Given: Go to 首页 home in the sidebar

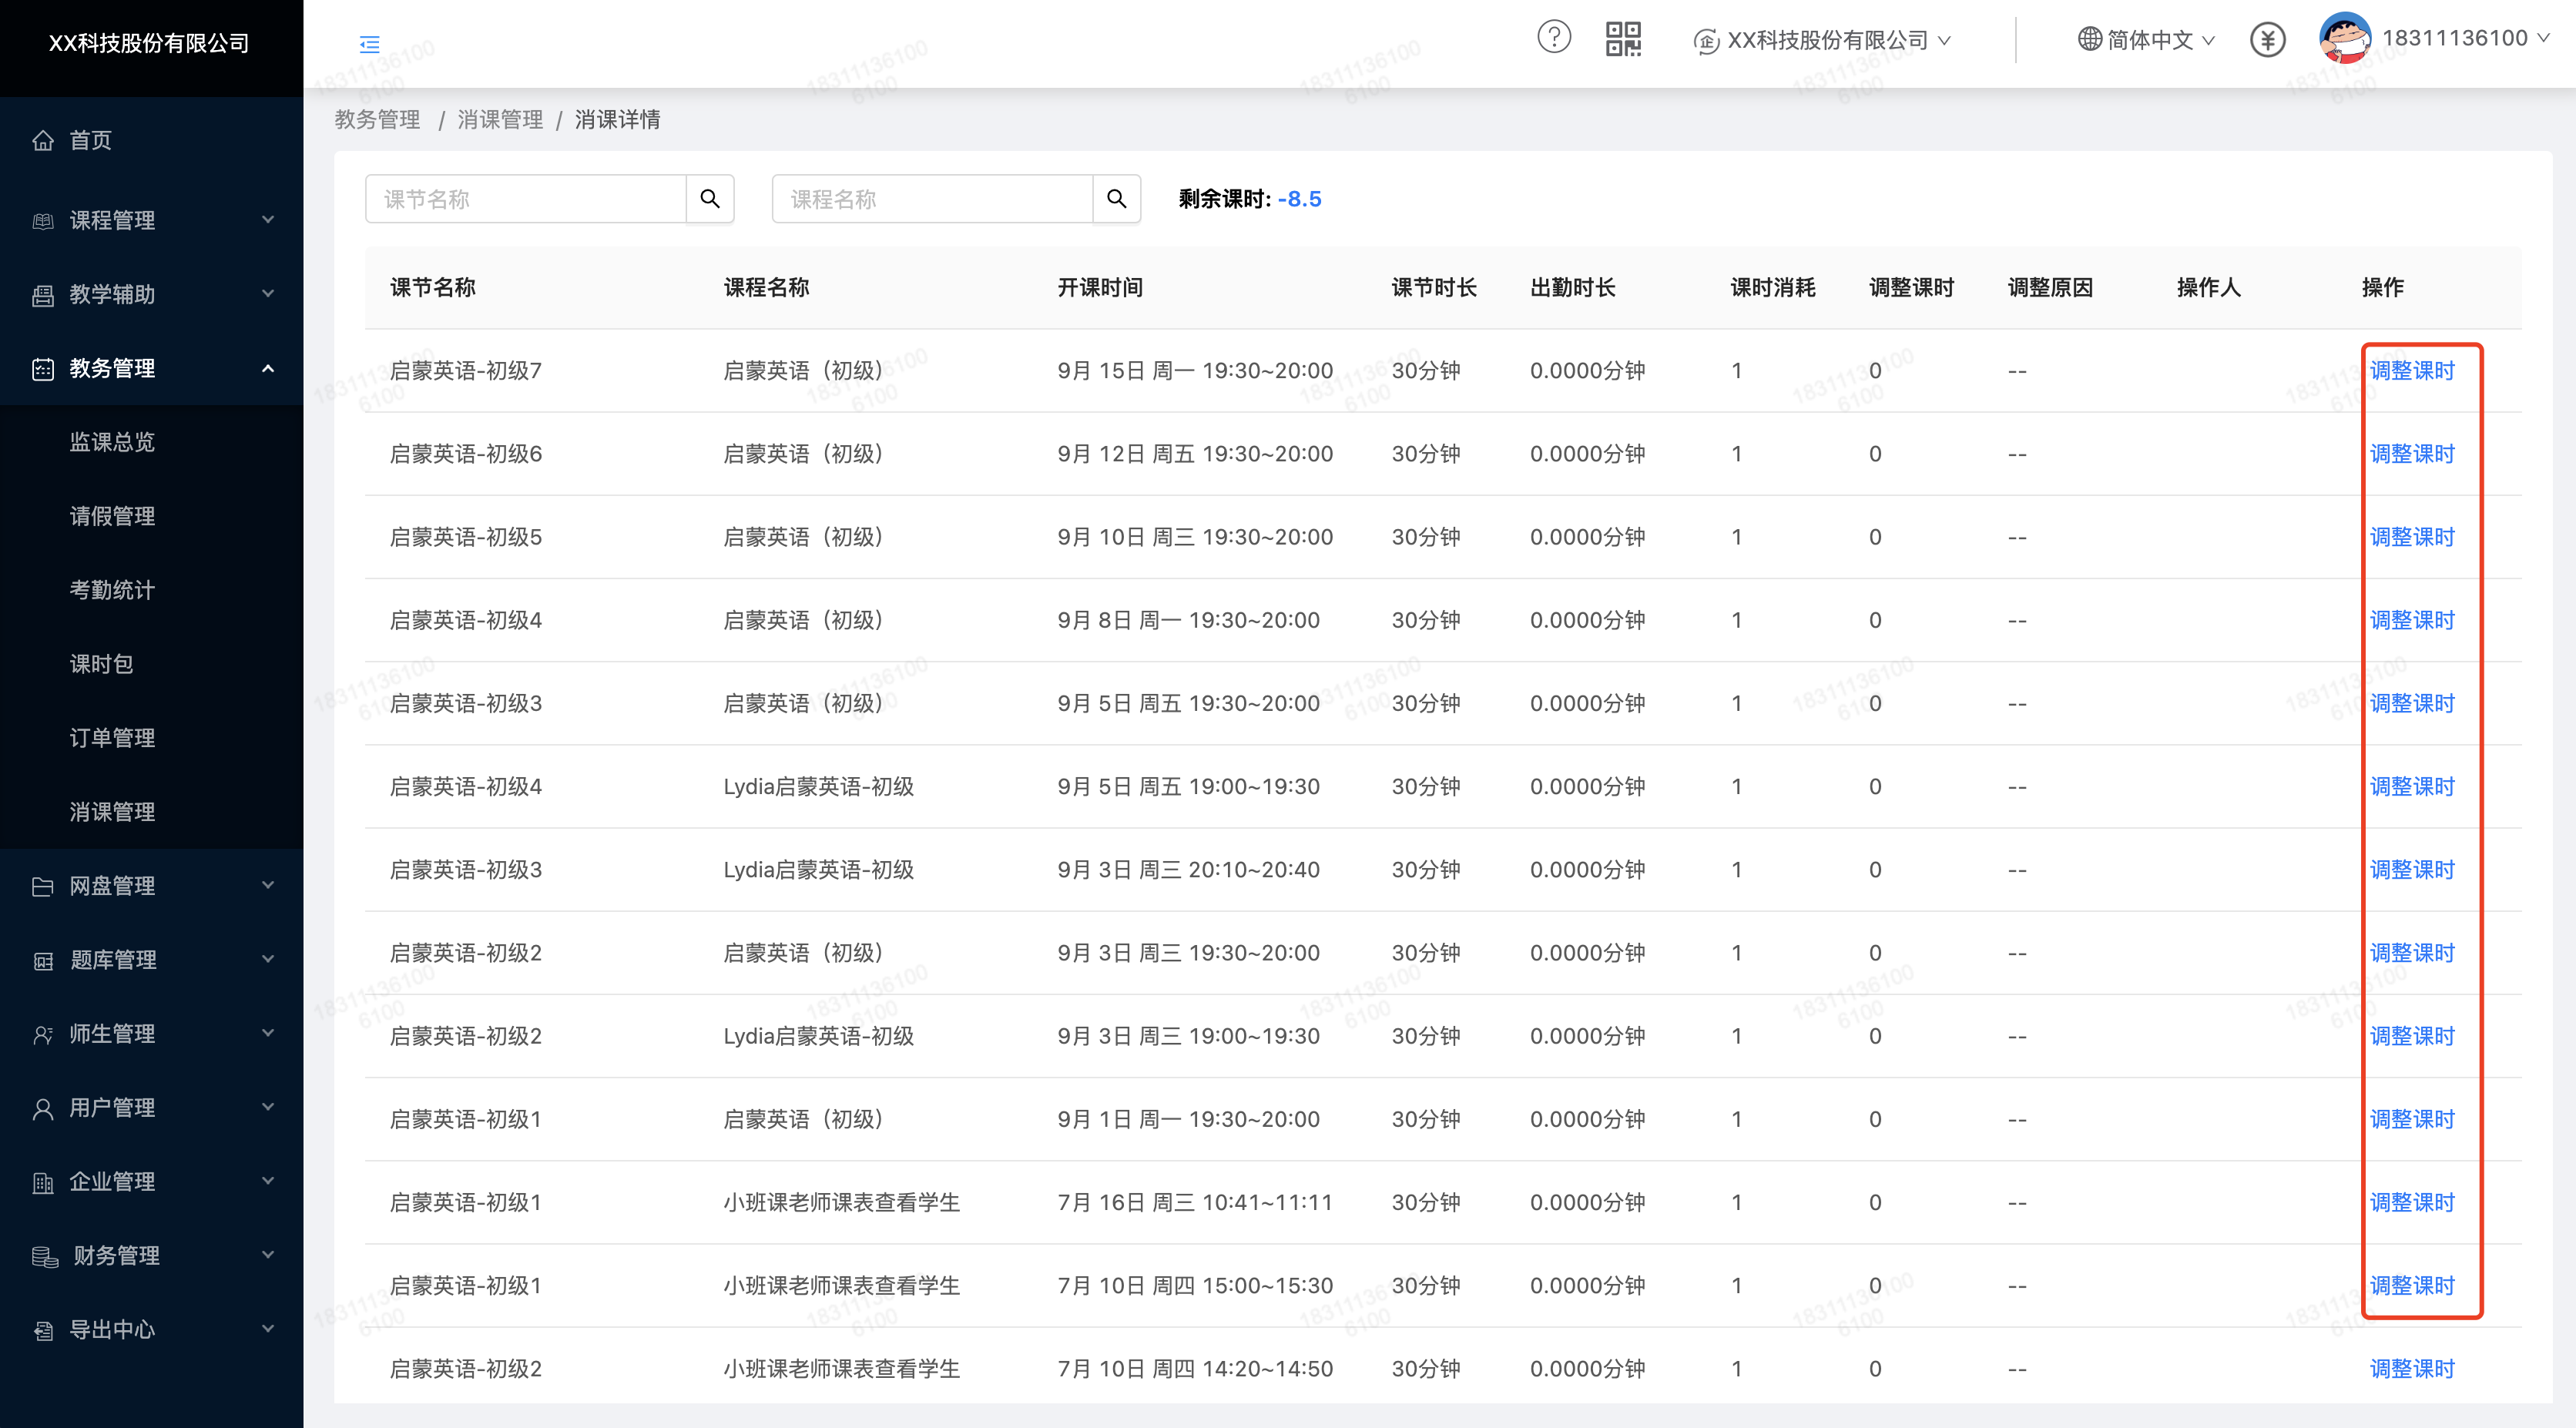Looking at the screenshot, I should pyautogui.click(x=90, y=140).
